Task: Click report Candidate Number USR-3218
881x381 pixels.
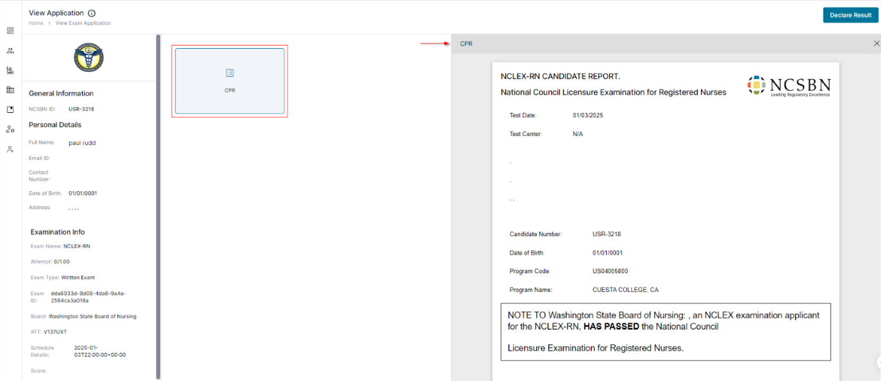Action: (x=607, y=234)
